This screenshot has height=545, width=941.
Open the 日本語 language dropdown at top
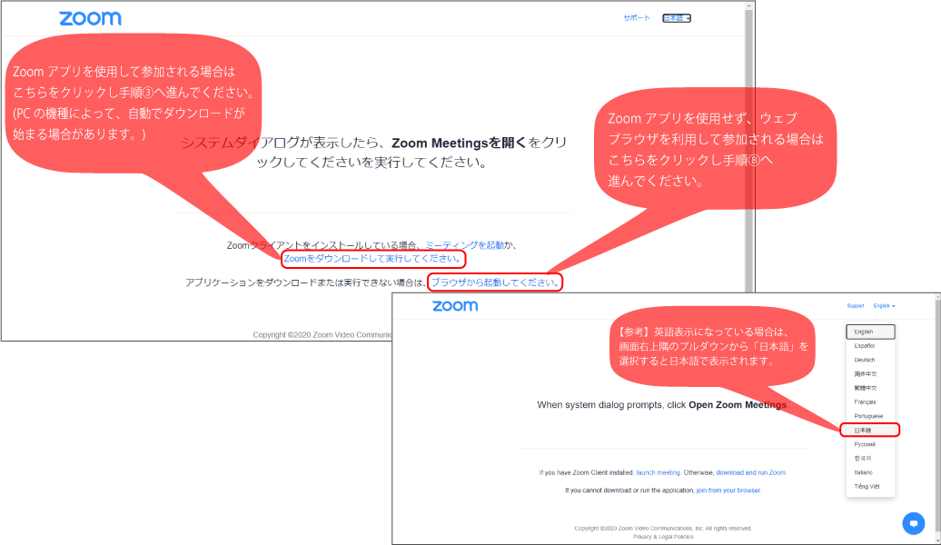677,18
